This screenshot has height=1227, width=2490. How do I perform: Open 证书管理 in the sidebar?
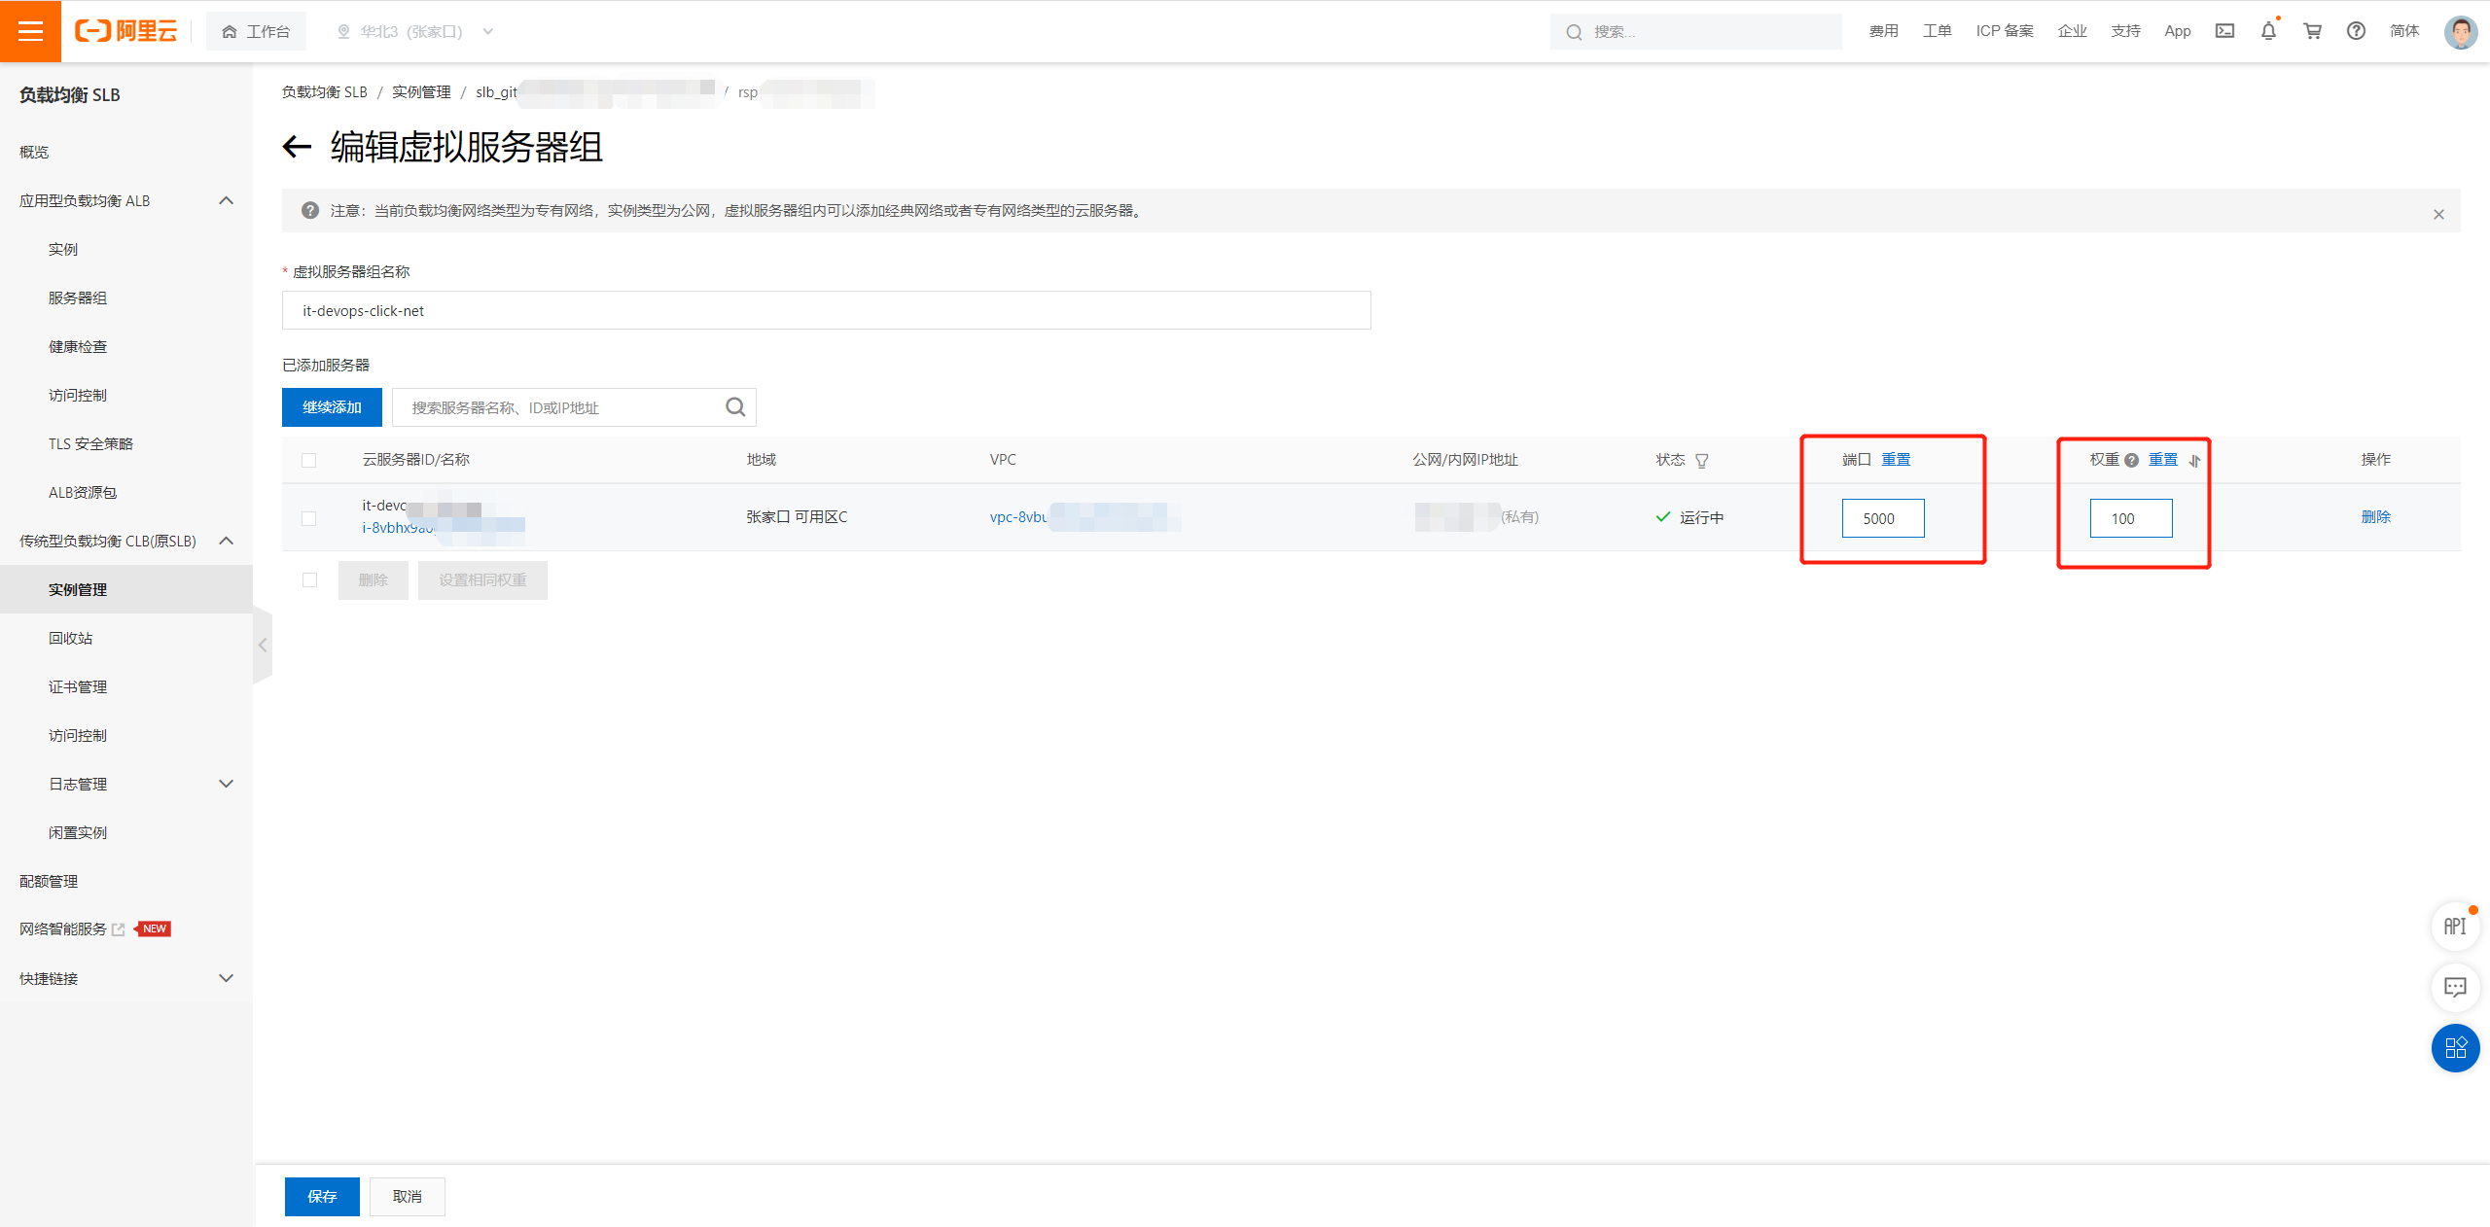pos(78,687)
